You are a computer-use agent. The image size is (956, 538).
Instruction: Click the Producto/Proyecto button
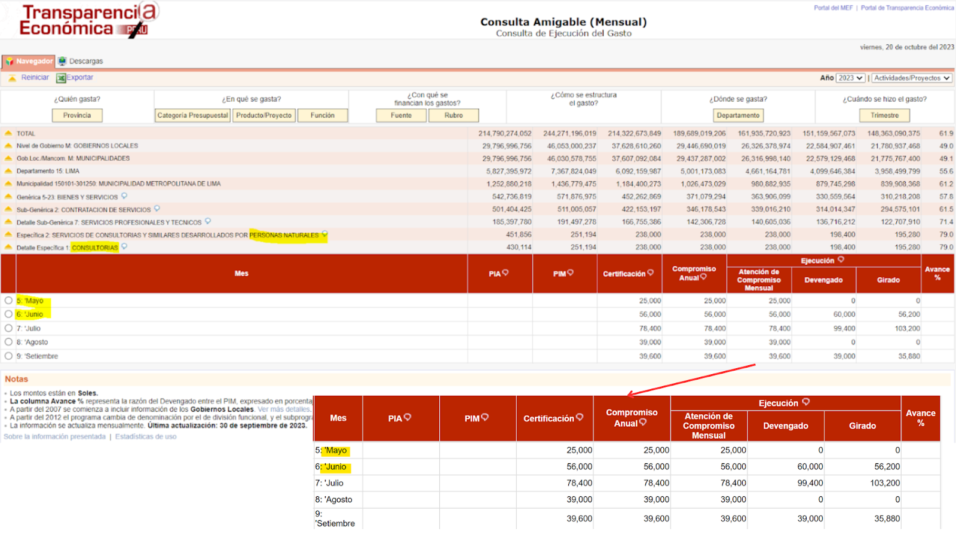[x=263, y=115]
